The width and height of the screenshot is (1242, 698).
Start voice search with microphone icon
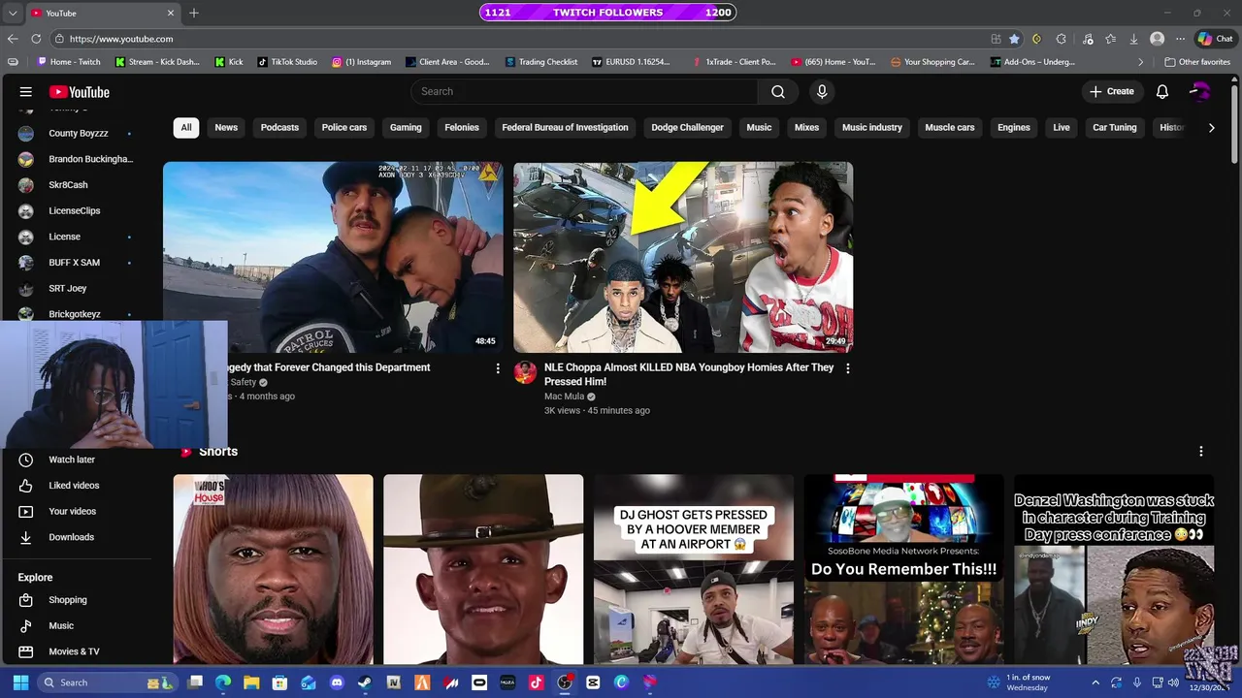tap(822, 91)
